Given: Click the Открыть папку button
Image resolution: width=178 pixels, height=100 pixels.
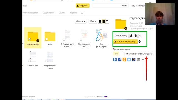Looking at the screenshot, I should (x=121, y=36).
